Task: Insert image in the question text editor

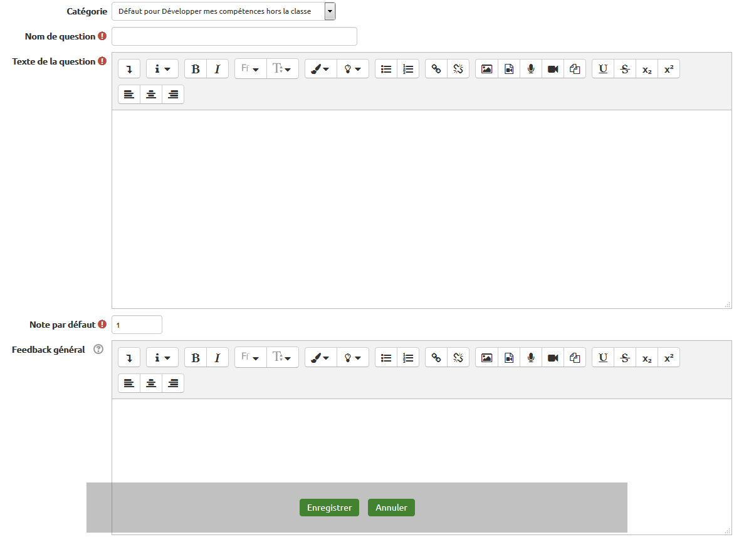Action: [x=486, y=70]
